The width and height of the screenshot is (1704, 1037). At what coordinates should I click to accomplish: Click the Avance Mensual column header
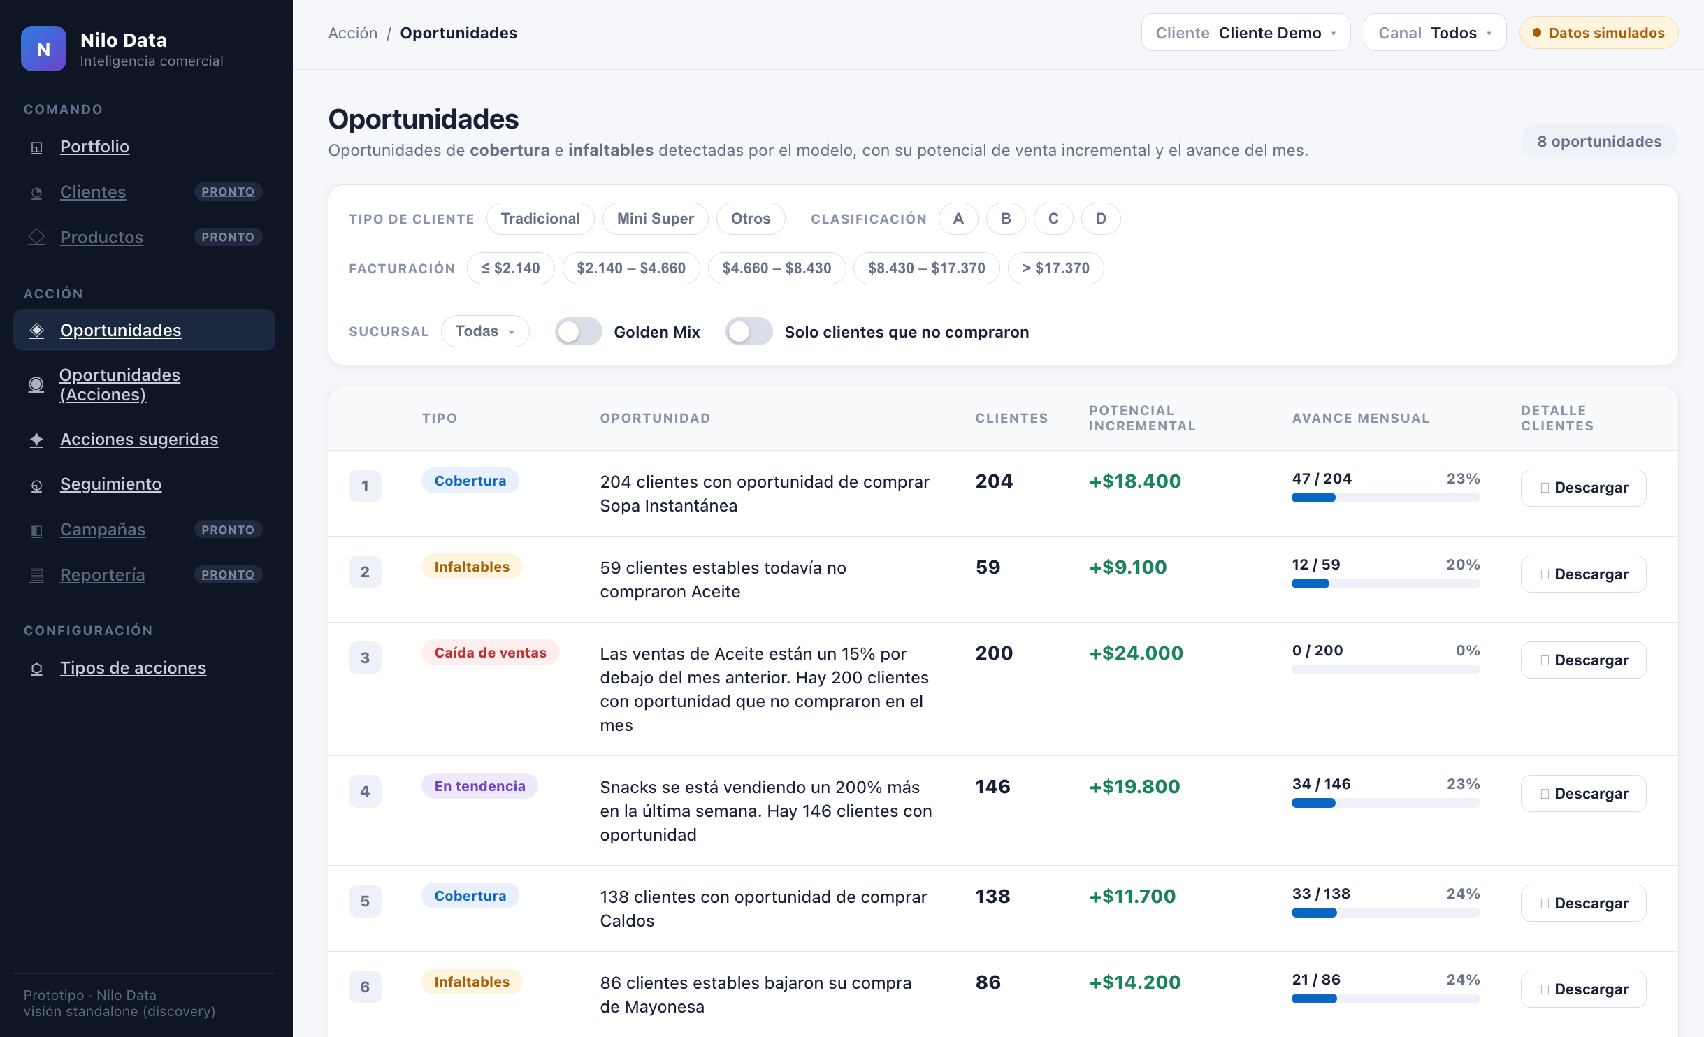click(x=1361, y=418)
